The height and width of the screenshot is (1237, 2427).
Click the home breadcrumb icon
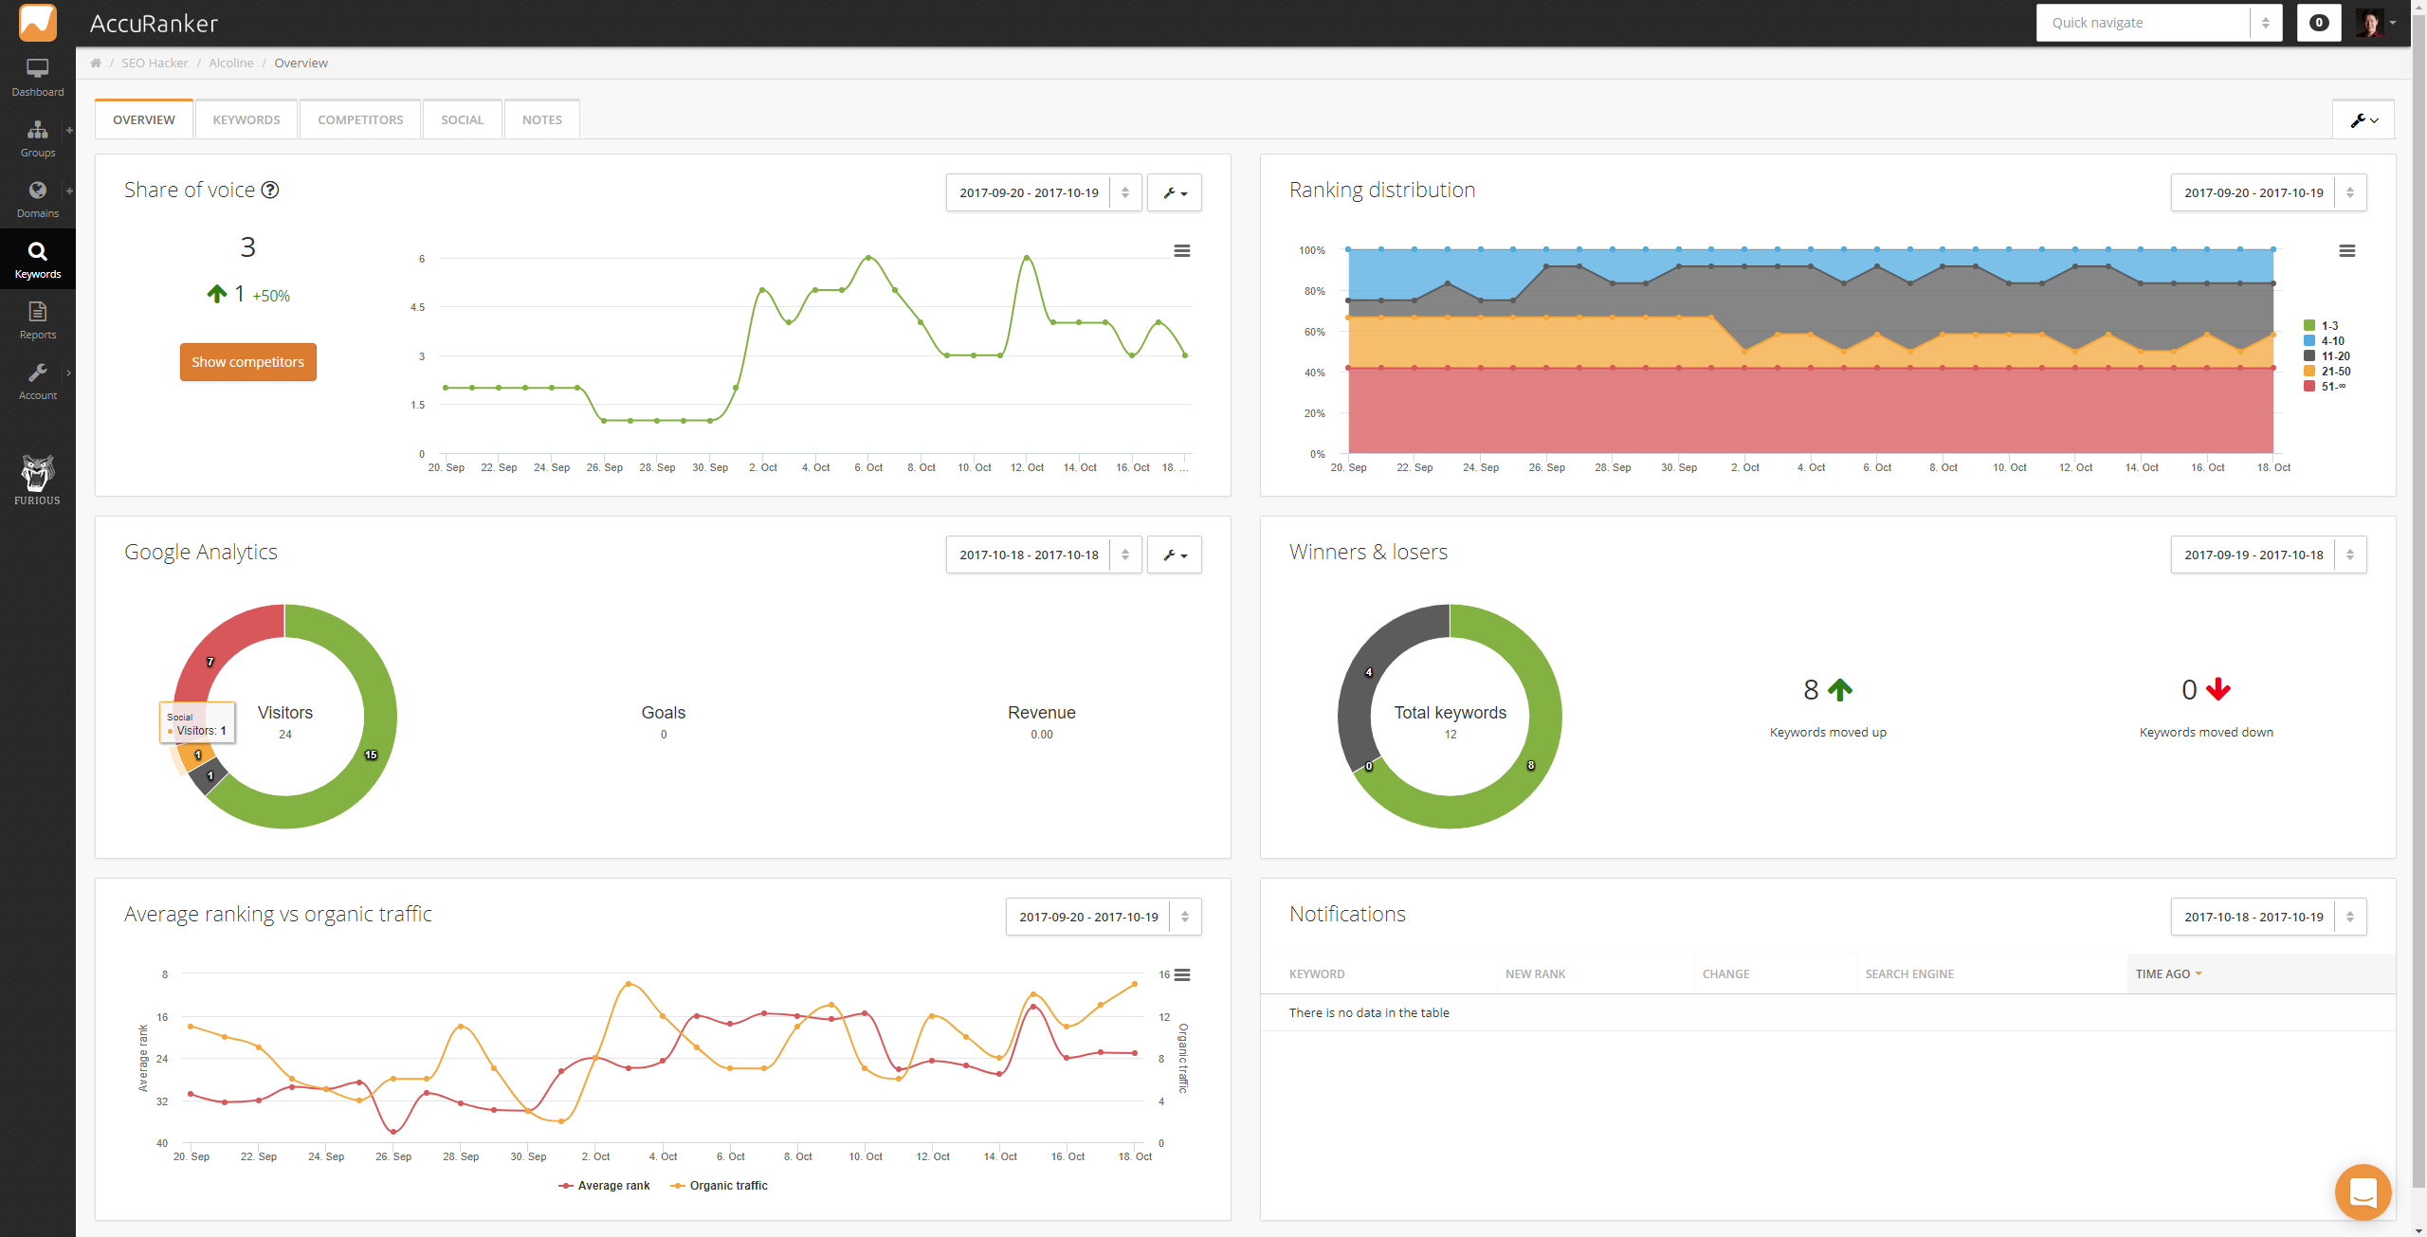click(x=96, y=64)
